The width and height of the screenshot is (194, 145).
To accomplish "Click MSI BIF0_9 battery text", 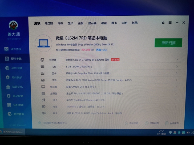I will coord(86,107).
